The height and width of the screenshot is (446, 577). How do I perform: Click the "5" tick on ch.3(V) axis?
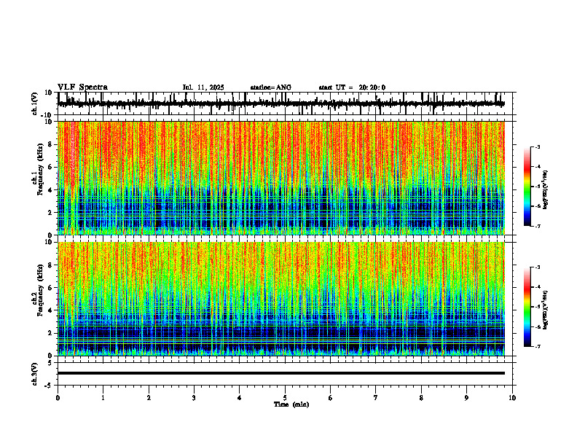[51, 363]
